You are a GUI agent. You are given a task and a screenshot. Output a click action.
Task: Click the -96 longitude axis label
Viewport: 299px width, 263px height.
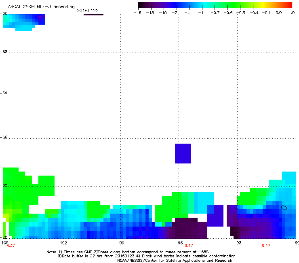click(179, 243)
